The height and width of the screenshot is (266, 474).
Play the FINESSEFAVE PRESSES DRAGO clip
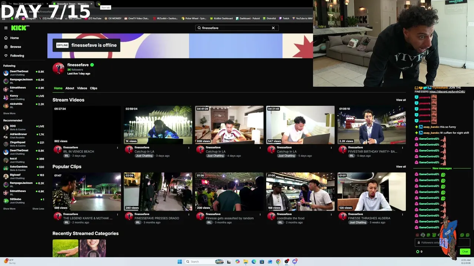tap(158, 192)
